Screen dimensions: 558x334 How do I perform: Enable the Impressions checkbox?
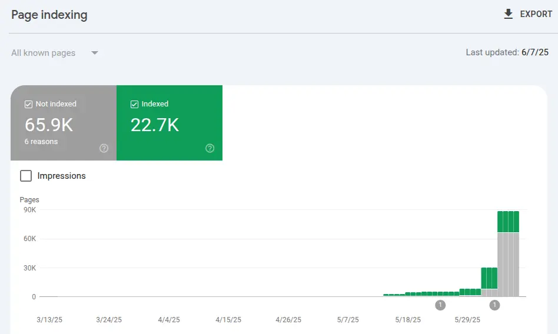point(26,176)
